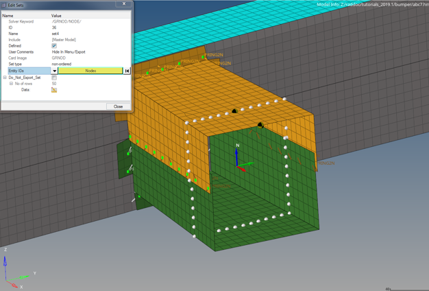
Task: Click the Value column header
Action: [56, 15]
